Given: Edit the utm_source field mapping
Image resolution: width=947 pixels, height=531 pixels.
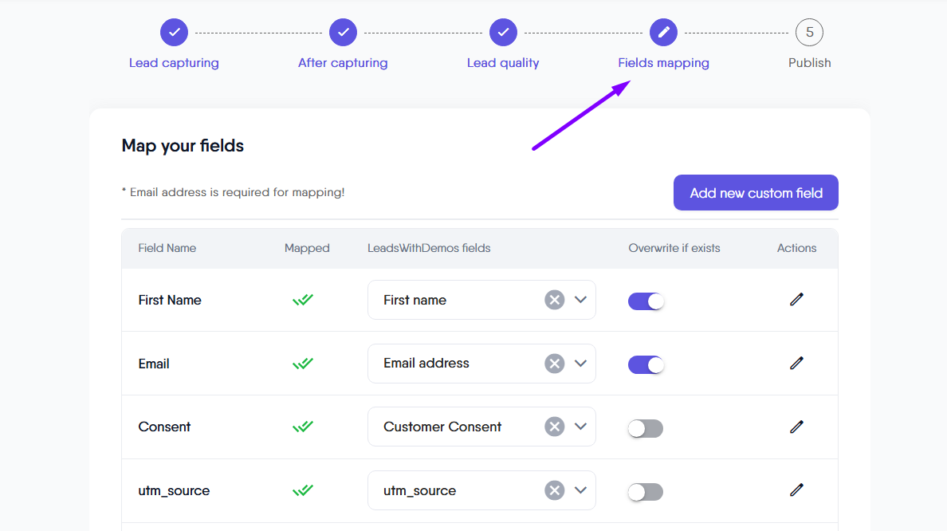Looking at the screenshot, I should 796,490.
